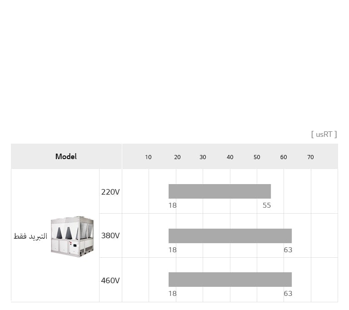Click the 20 scale header value

(177, 157)
